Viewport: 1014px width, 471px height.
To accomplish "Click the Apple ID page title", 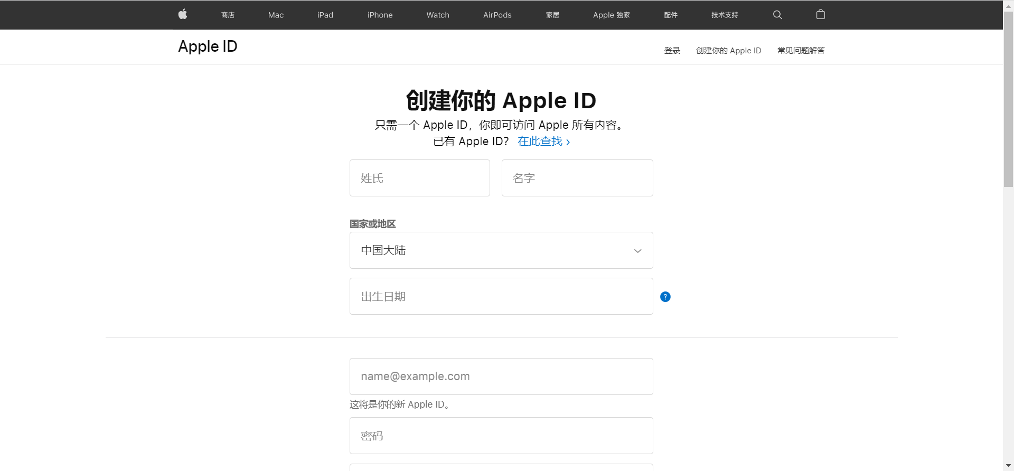I will click(208, 46).
